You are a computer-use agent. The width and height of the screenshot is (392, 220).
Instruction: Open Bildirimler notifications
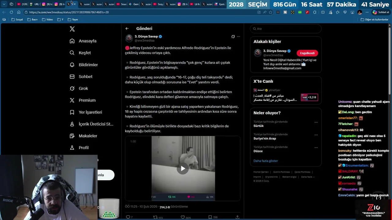coord(84,65)
